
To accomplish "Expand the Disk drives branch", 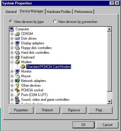I will 12,38.
